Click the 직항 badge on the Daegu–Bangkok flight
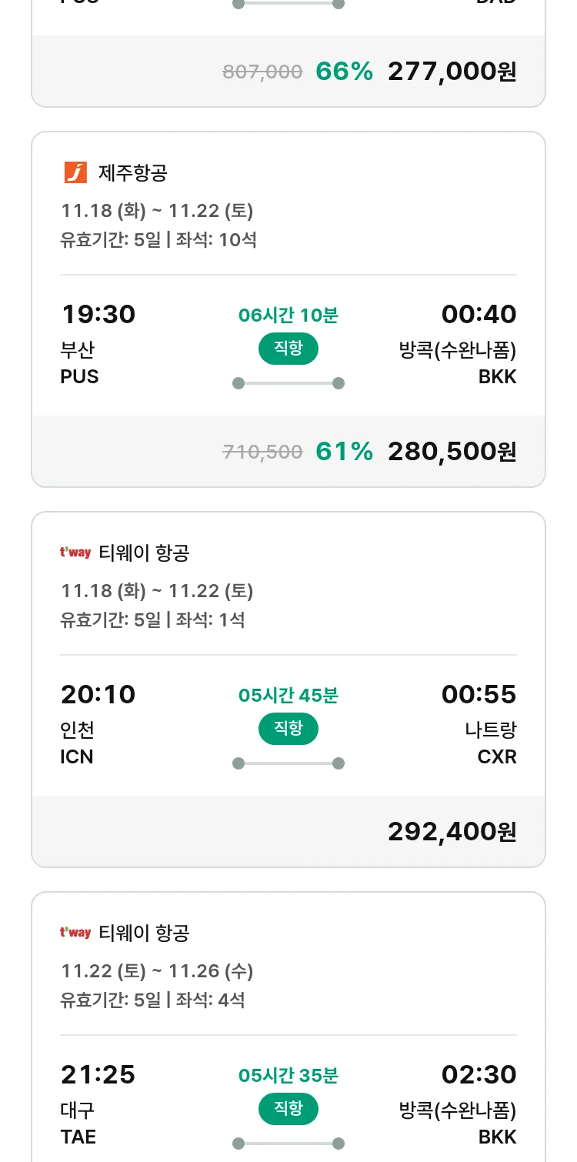The image size is (577, 1162). click(x=288, y=1109)
